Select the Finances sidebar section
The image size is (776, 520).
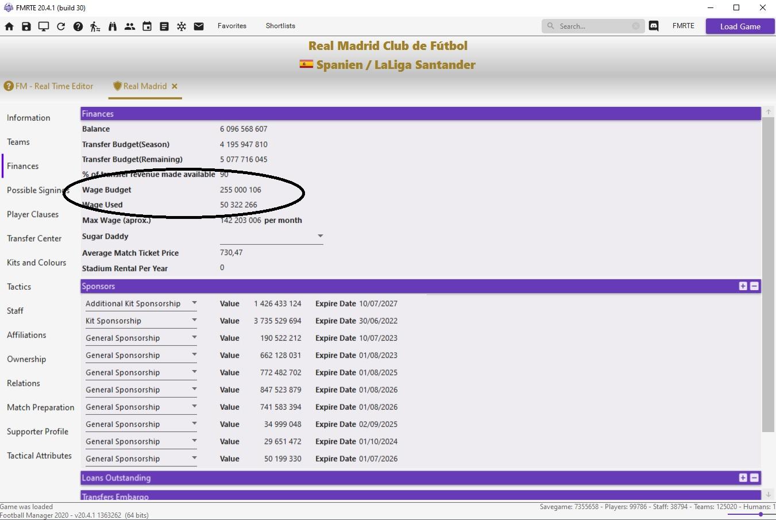(x=23, y=166)
